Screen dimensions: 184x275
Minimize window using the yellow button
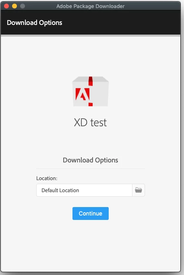click(14, 6)
